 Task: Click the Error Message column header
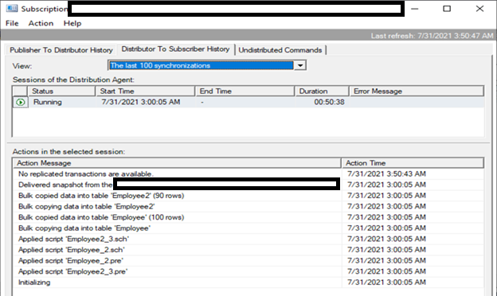click(417, 92)
